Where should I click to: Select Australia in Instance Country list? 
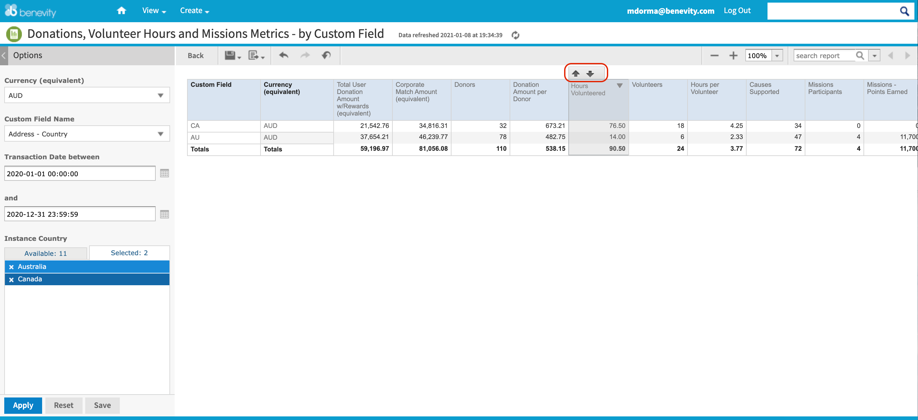[x=87, y=267]
